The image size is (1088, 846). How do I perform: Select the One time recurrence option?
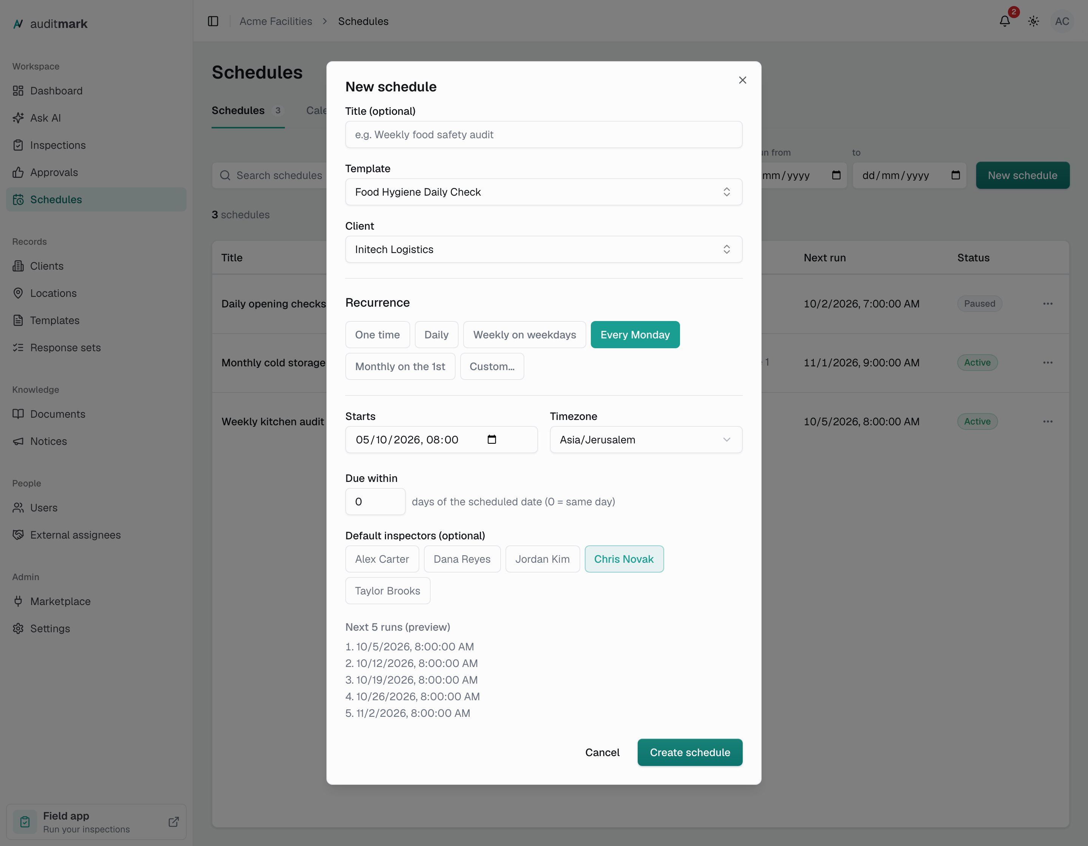(377, 335)
